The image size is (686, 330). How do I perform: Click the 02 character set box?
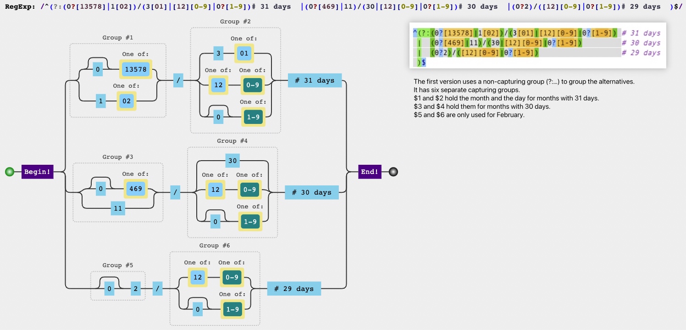[x=126, y=101]
